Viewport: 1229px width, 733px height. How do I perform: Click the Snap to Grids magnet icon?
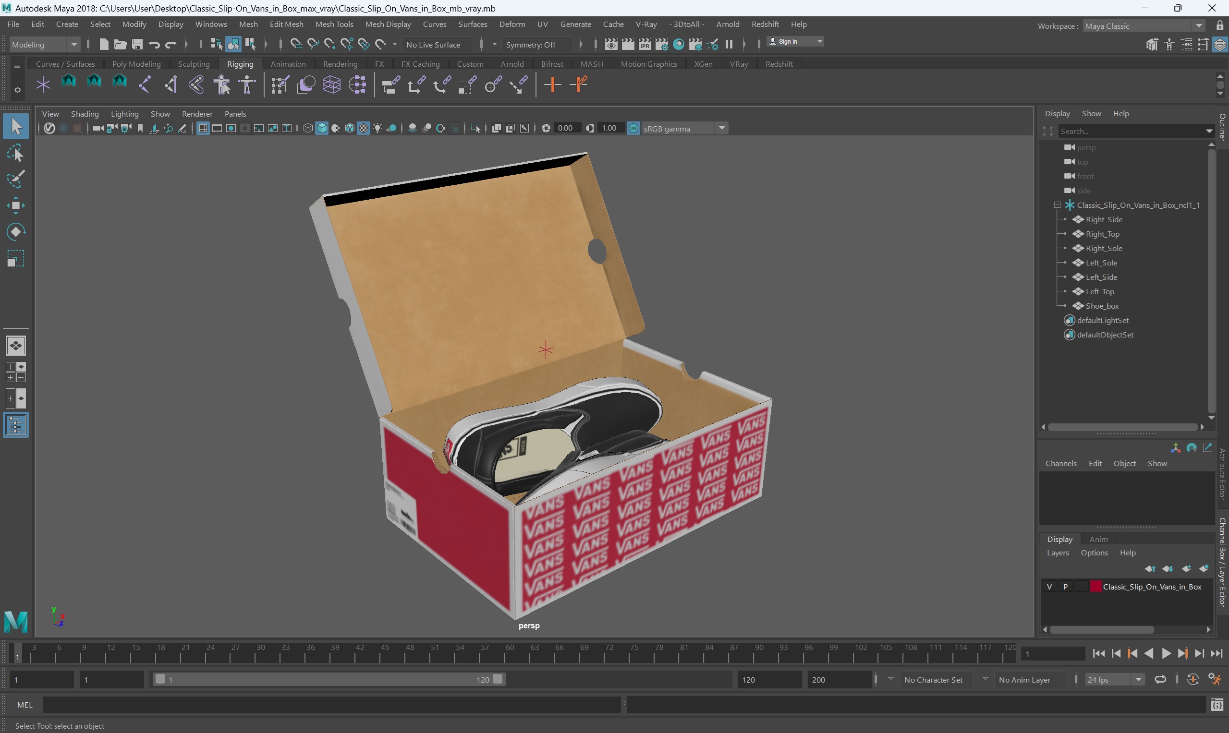point(295,45)
